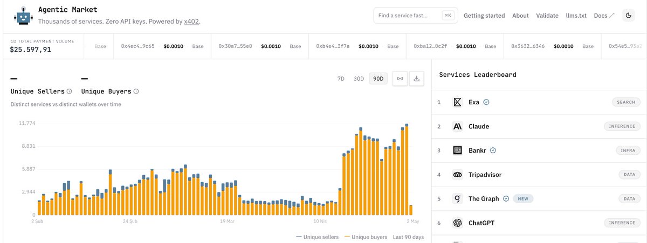Open the About page

click(x=520, y=16)
